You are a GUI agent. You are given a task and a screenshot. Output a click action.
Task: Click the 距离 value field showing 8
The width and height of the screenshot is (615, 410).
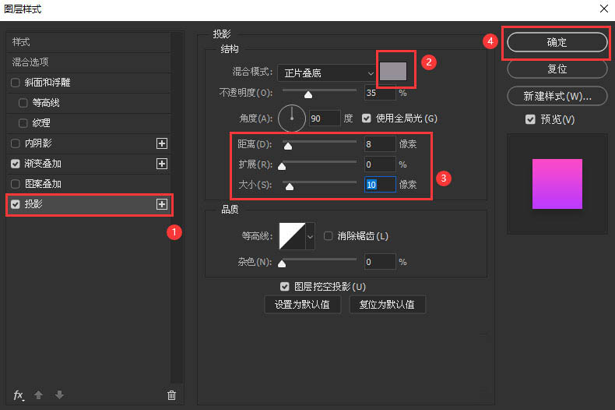380,144
